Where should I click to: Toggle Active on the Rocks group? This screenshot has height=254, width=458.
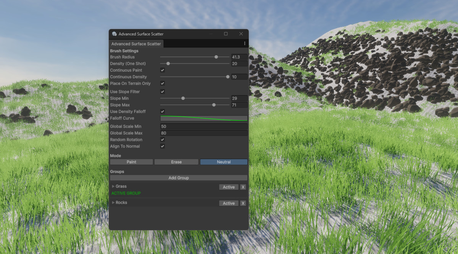point(229,203)
